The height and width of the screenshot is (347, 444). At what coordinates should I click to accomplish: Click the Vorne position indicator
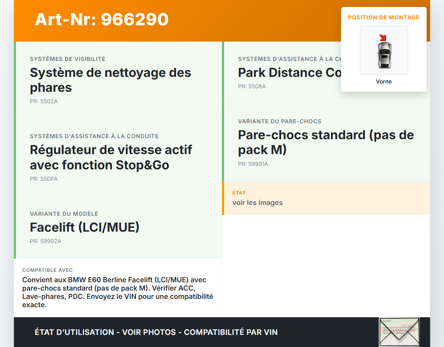point(384,81)
